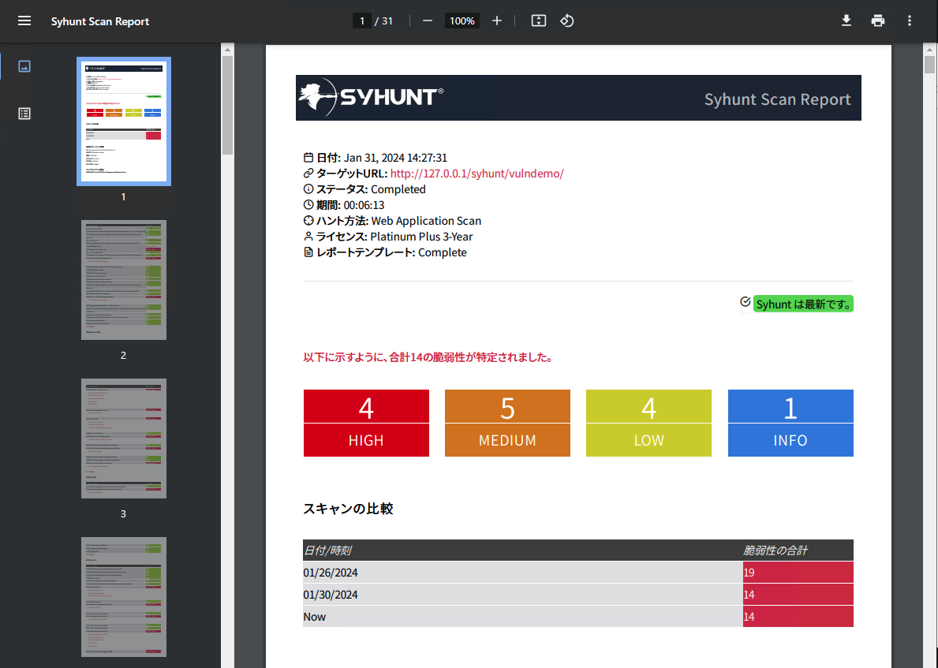Click the Completed status text
Image resolution: width=938 pixels, height=668 pixels.
398,189
